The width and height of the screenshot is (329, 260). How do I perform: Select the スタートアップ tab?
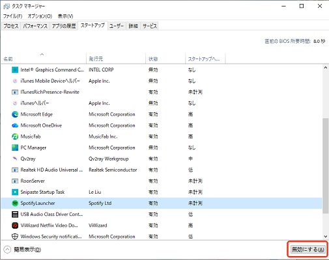point(93,25)
